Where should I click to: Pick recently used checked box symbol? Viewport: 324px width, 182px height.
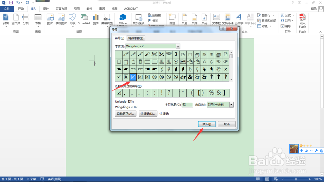point(119,93)
